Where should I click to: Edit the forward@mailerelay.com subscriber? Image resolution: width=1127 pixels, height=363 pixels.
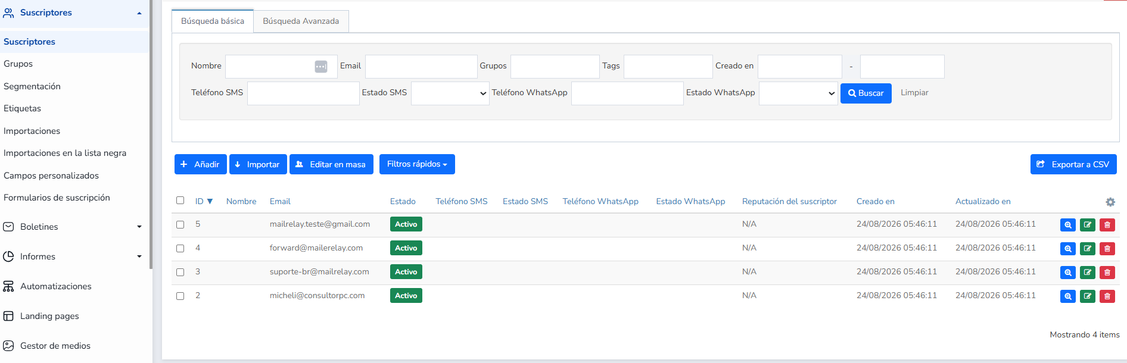click(1088, 249)
